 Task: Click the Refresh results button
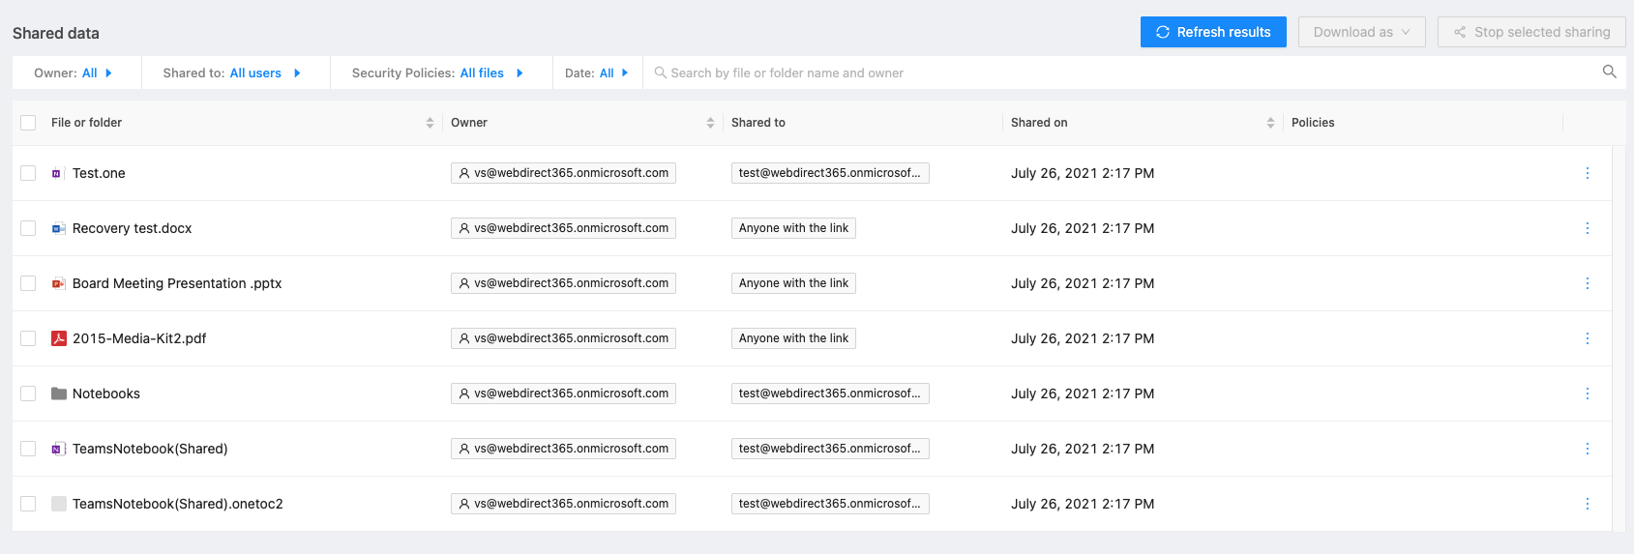pos(1213,32)
